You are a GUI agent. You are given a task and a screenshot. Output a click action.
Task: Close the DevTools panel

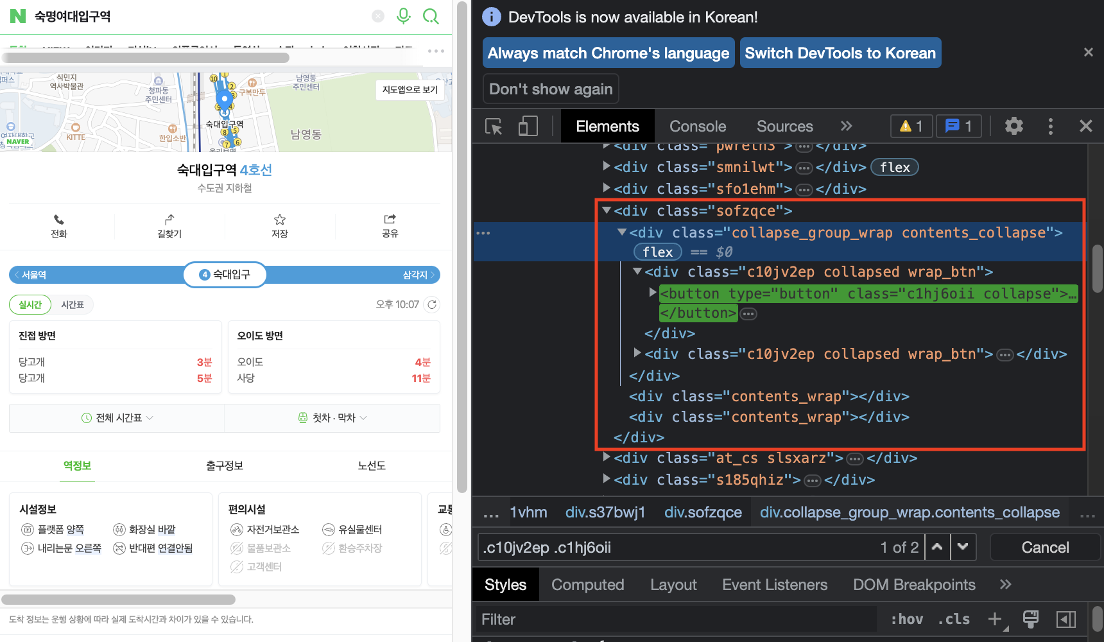1085,126
